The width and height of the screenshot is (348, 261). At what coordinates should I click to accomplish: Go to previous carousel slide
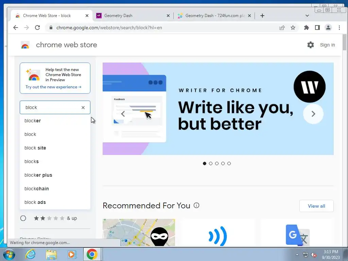(x=123, y=114)
